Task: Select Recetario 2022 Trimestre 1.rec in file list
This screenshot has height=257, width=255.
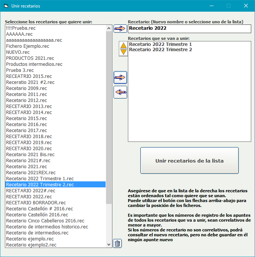Action: click(55, 179)
